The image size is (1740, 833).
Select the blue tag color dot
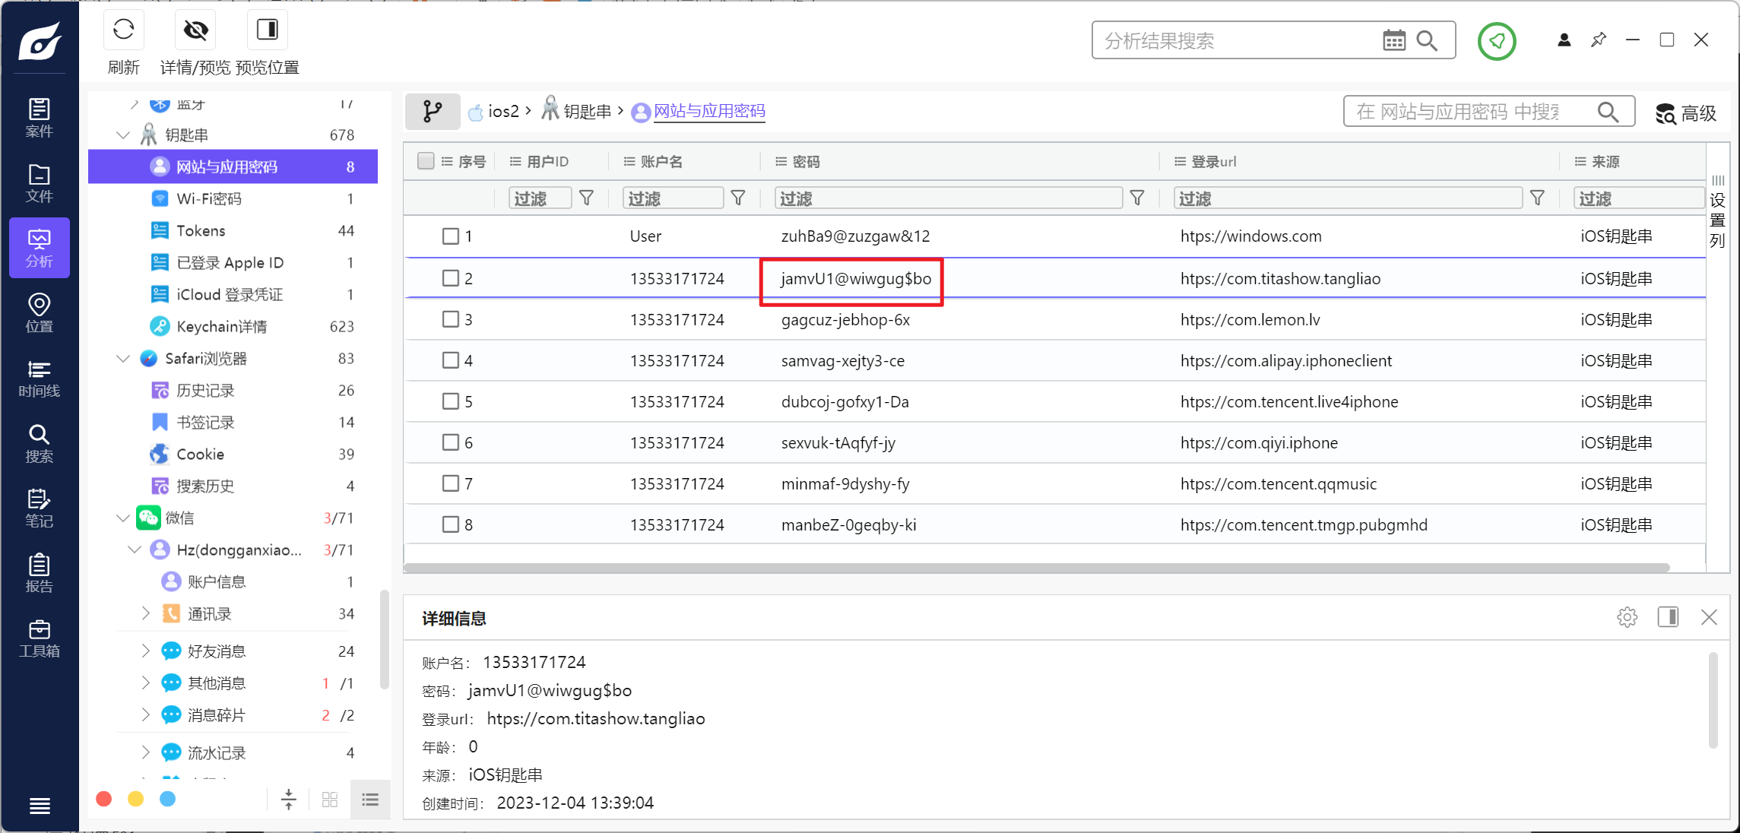point(168,799)
